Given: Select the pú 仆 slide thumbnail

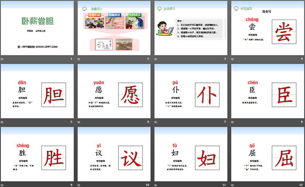Looking at the screenshot, I should (x=191, y=91).
